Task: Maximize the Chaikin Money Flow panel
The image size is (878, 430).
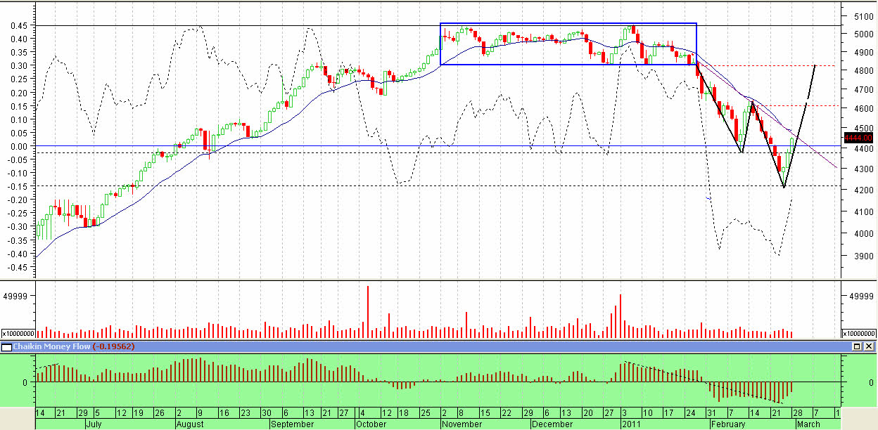Action: coord(857,347)
